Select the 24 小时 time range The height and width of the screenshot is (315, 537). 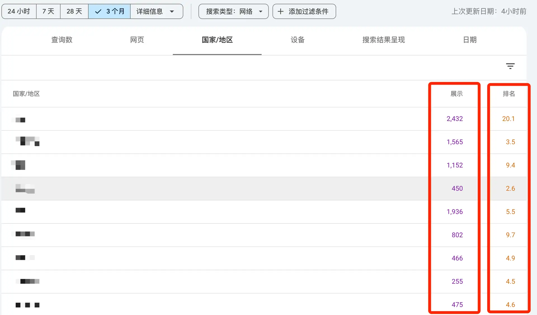pyautogui.click(x=19, y=11)
